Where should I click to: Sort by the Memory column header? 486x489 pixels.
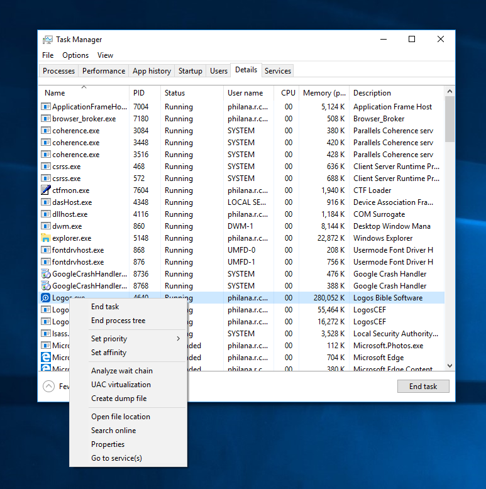pos(324,92)
